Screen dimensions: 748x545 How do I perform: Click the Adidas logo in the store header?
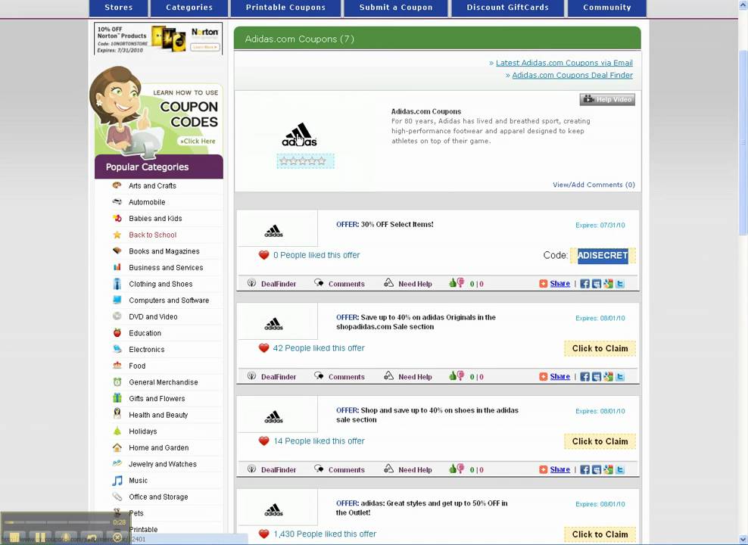point(299,135)
